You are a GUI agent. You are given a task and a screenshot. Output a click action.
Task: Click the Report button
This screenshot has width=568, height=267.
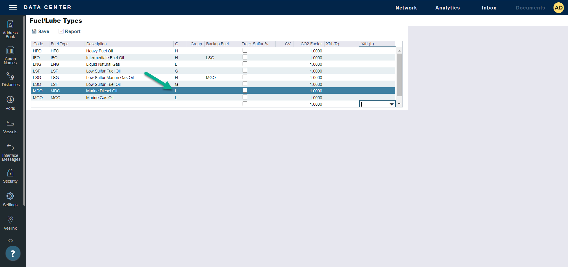(x=70, y=31)
